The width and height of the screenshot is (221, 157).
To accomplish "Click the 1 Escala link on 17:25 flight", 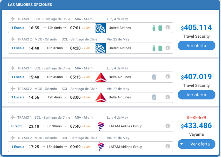I will 18,147.
